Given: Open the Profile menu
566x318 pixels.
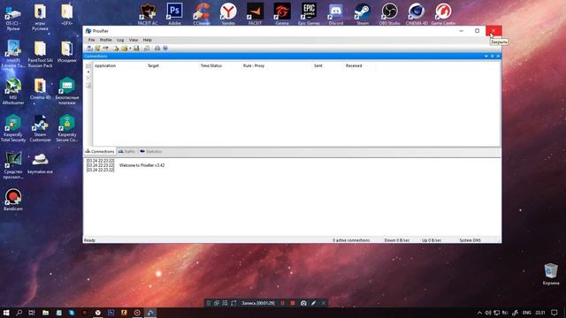Looking at the screenshot, I should point(106,40).
